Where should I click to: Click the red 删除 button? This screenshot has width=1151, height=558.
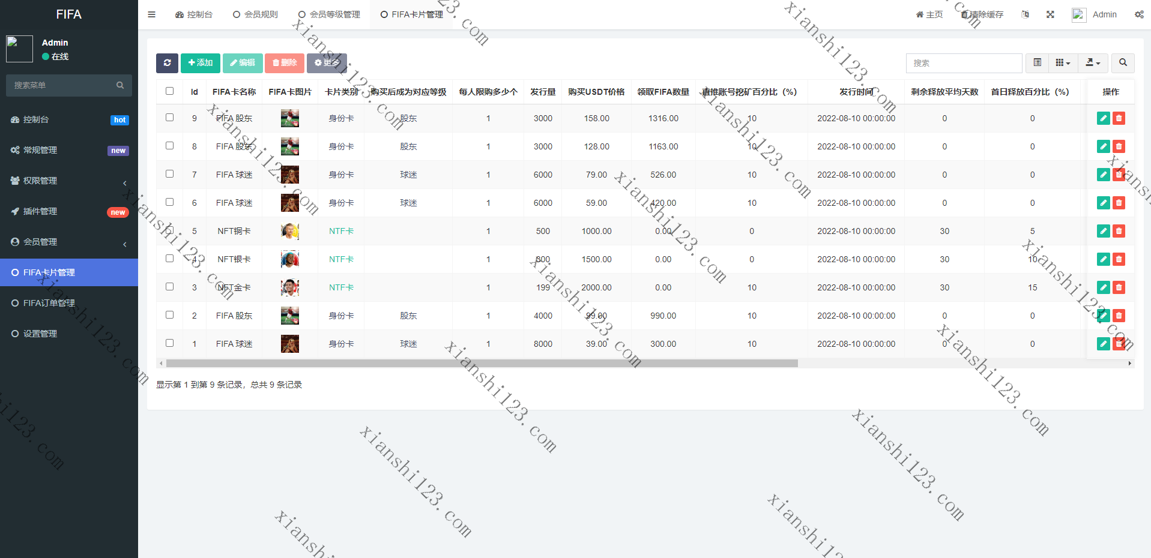click(x=285, y=63)
